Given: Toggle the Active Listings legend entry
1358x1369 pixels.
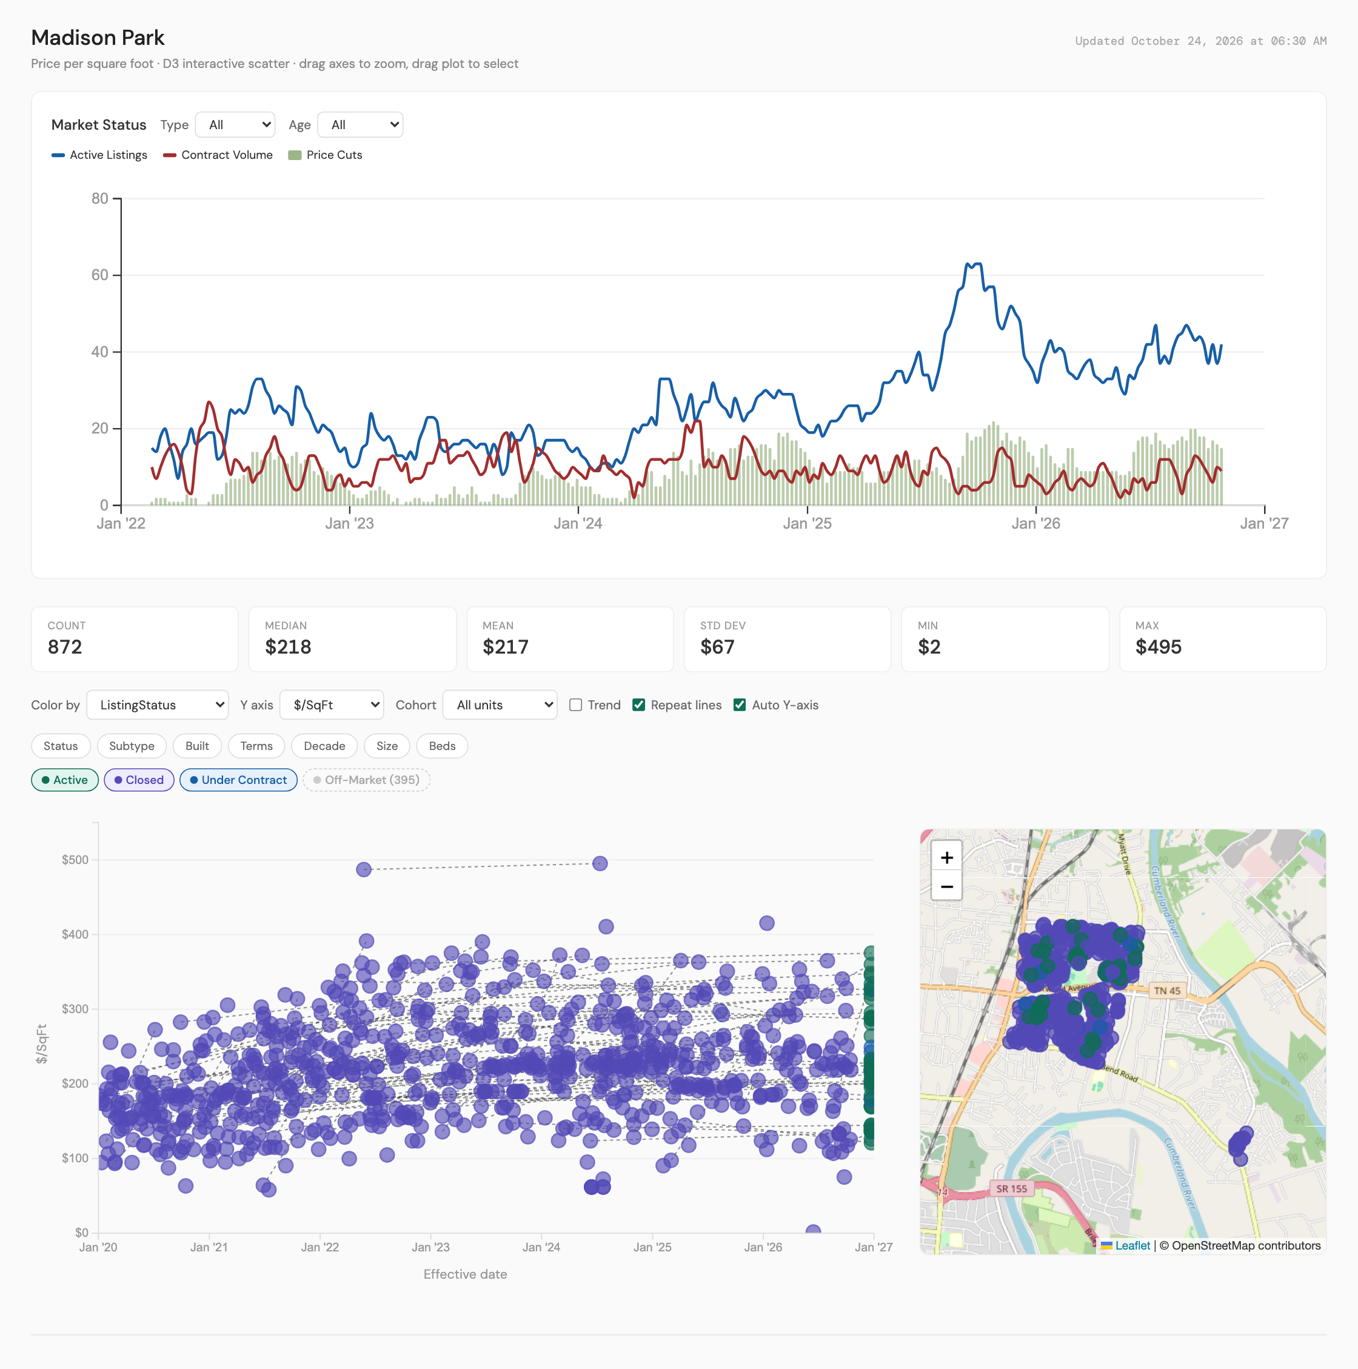Looking at the screenshot, I should [x=100, y=155].
